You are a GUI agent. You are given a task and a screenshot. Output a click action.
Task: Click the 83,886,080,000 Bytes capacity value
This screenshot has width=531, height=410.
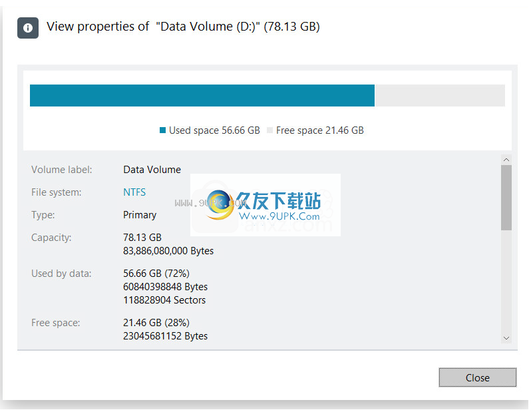point(168,251)
